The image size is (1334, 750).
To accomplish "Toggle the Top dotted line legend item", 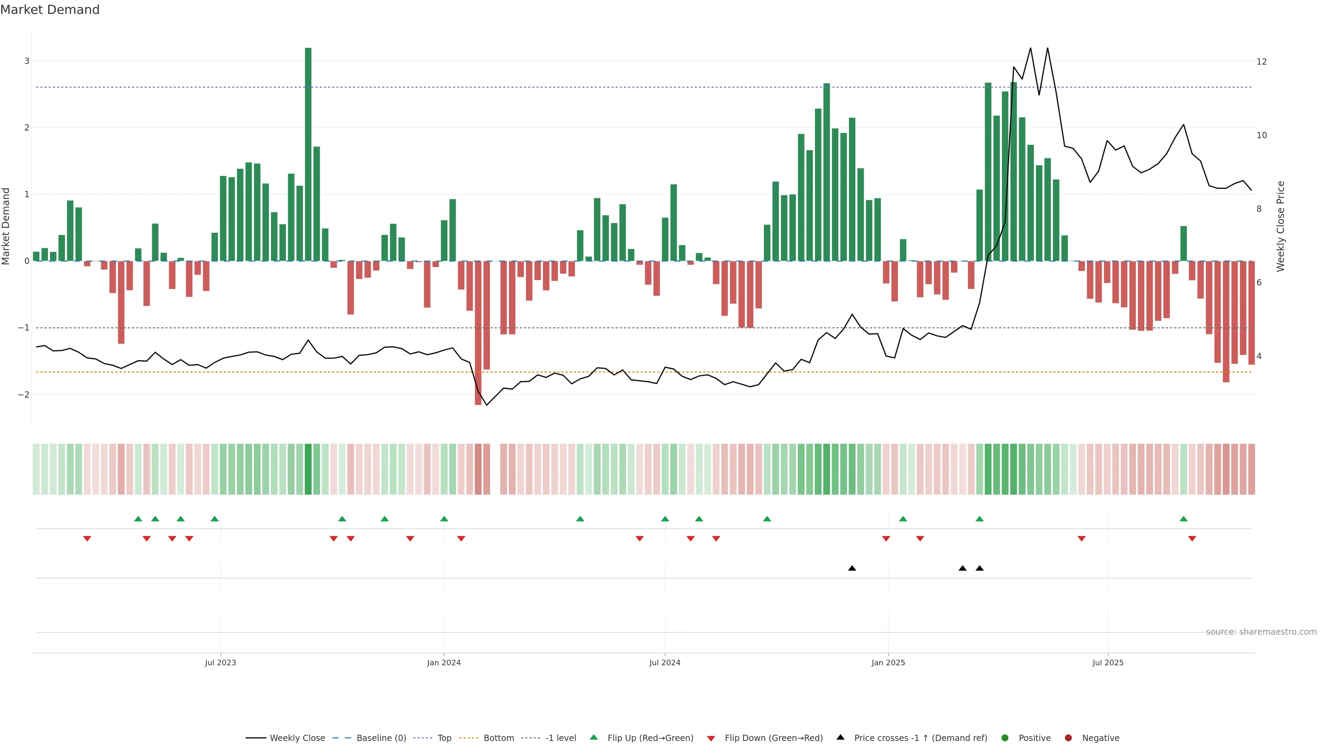I will pos(444,737).
